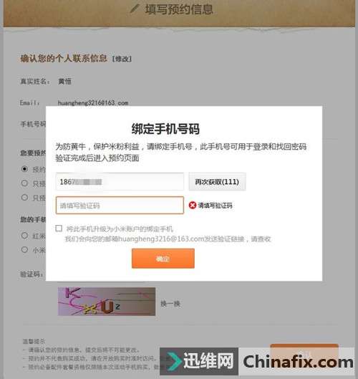
Task: Click the 修改 edit contact info link
Action: 122,59
